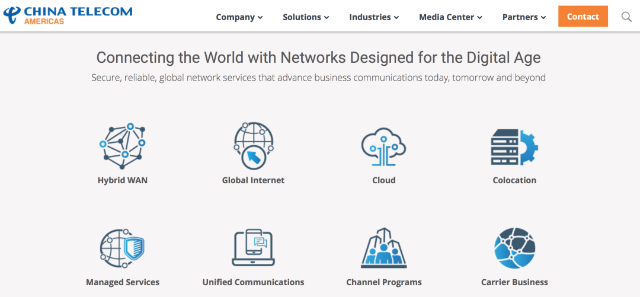Select the Channel Programs people icon
This screenshot has height=297, width=640.
pyautogui.click(x=383, y=248)
